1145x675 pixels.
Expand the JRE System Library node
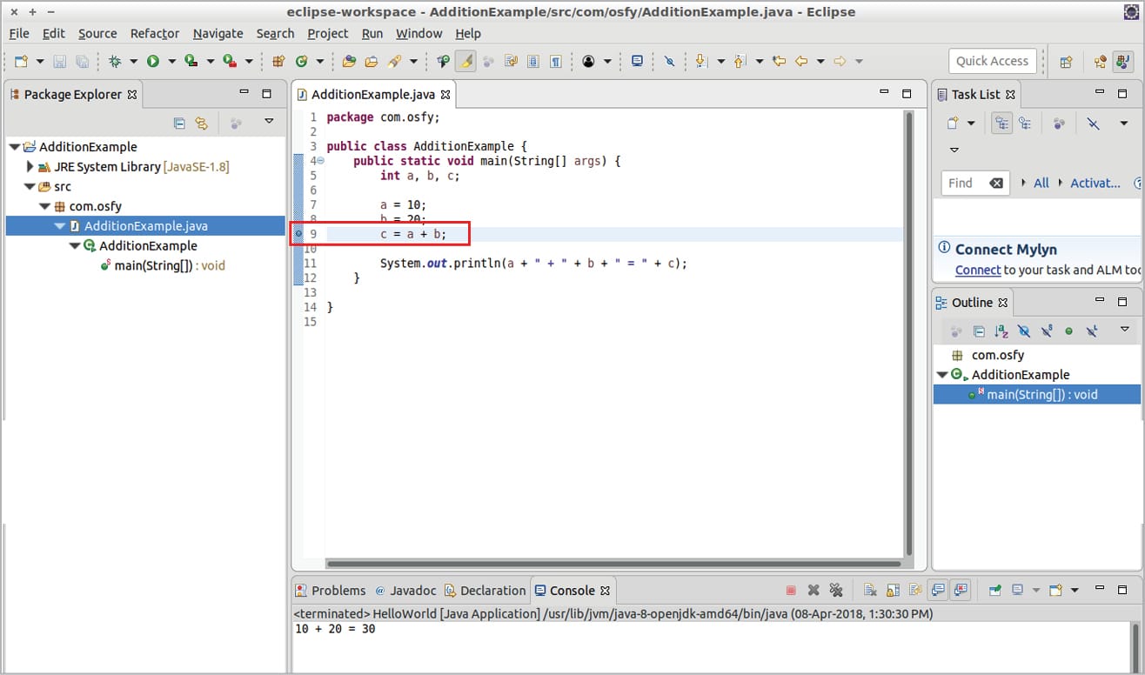click(x=30, y=166)
